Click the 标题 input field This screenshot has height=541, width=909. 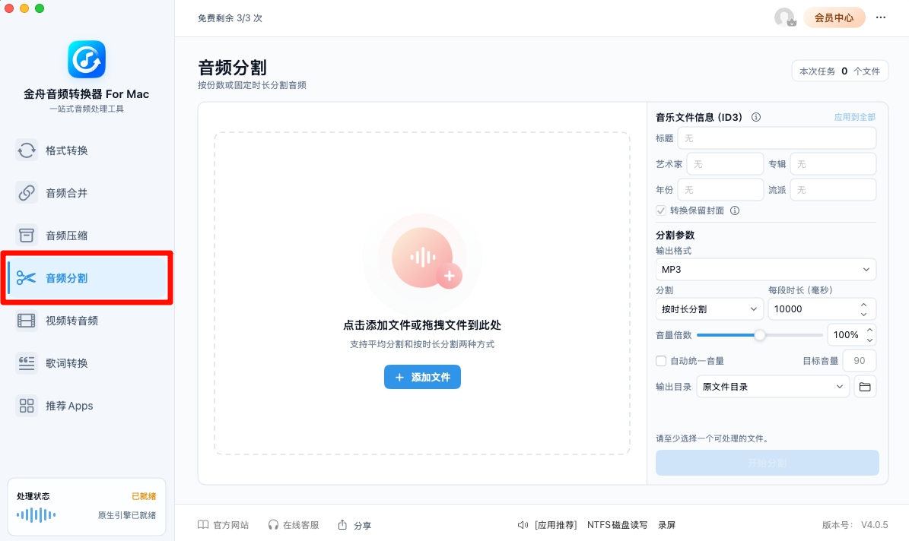pos(777,138)
